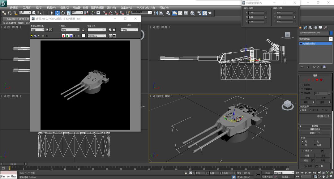Click the Set Key mode key icon
The image size is (334, 179).
point(258,175)
